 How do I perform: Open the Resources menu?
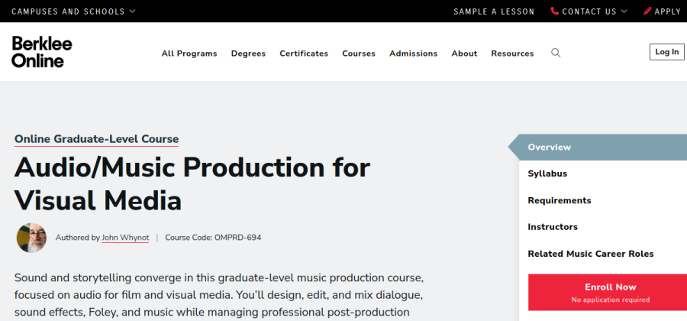(512, 53)
